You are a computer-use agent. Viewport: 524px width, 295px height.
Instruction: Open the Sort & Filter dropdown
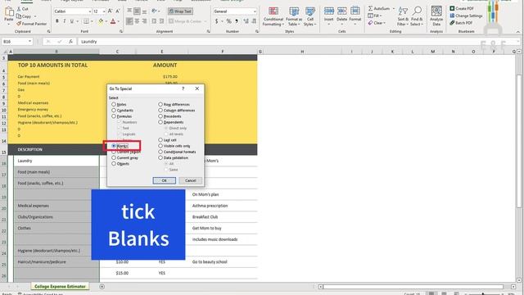(x=403, y=16)
